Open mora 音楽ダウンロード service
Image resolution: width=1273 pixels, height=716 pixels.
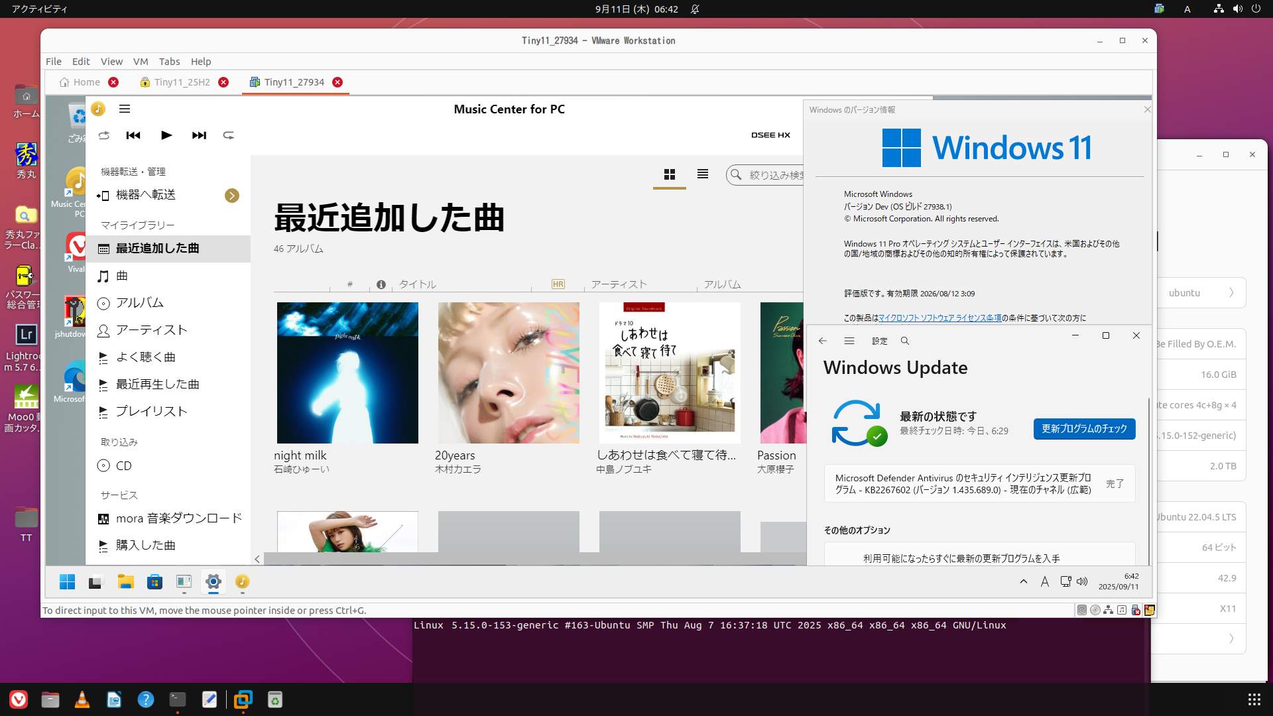[168, 518]
